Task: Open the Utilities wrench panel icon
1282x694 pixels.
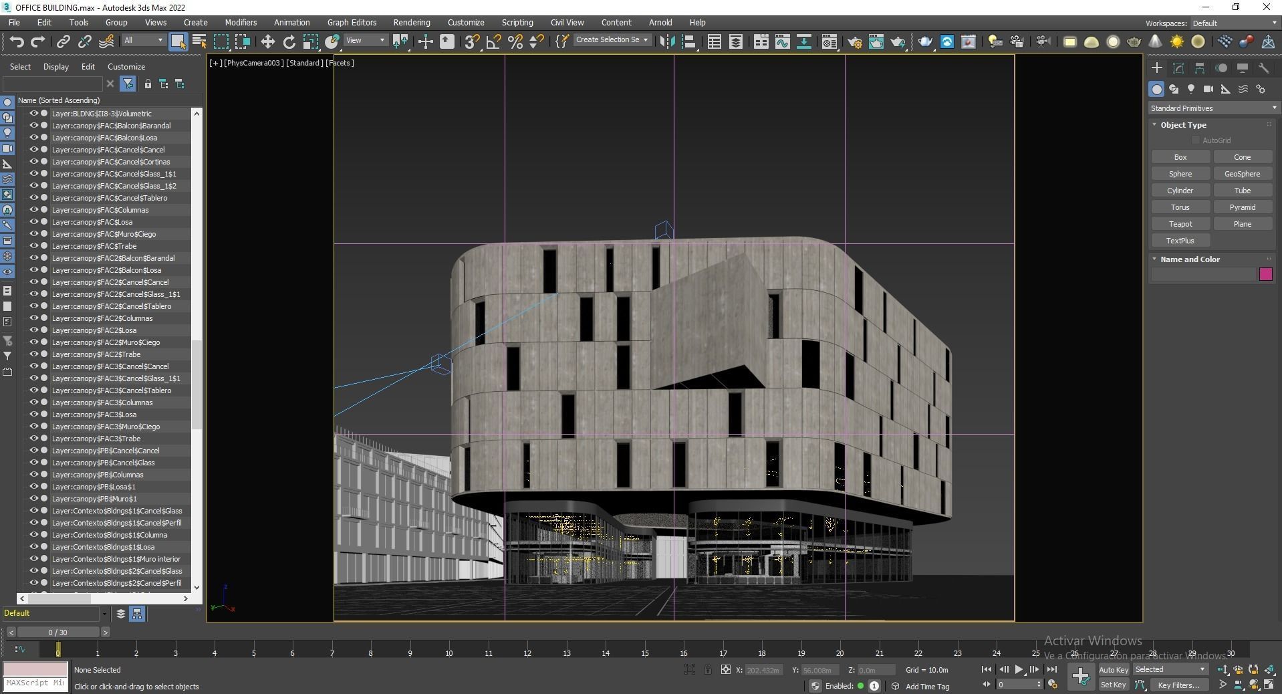Action: pos(1264,68)
